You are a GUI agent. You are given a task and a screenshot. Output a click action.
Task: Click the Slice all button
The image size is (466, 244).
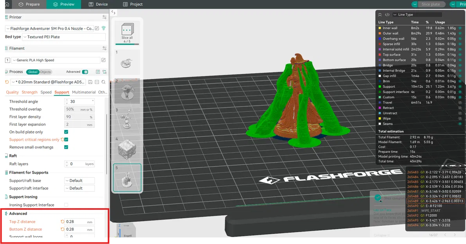pyautogui.click(x=127, y=32)
